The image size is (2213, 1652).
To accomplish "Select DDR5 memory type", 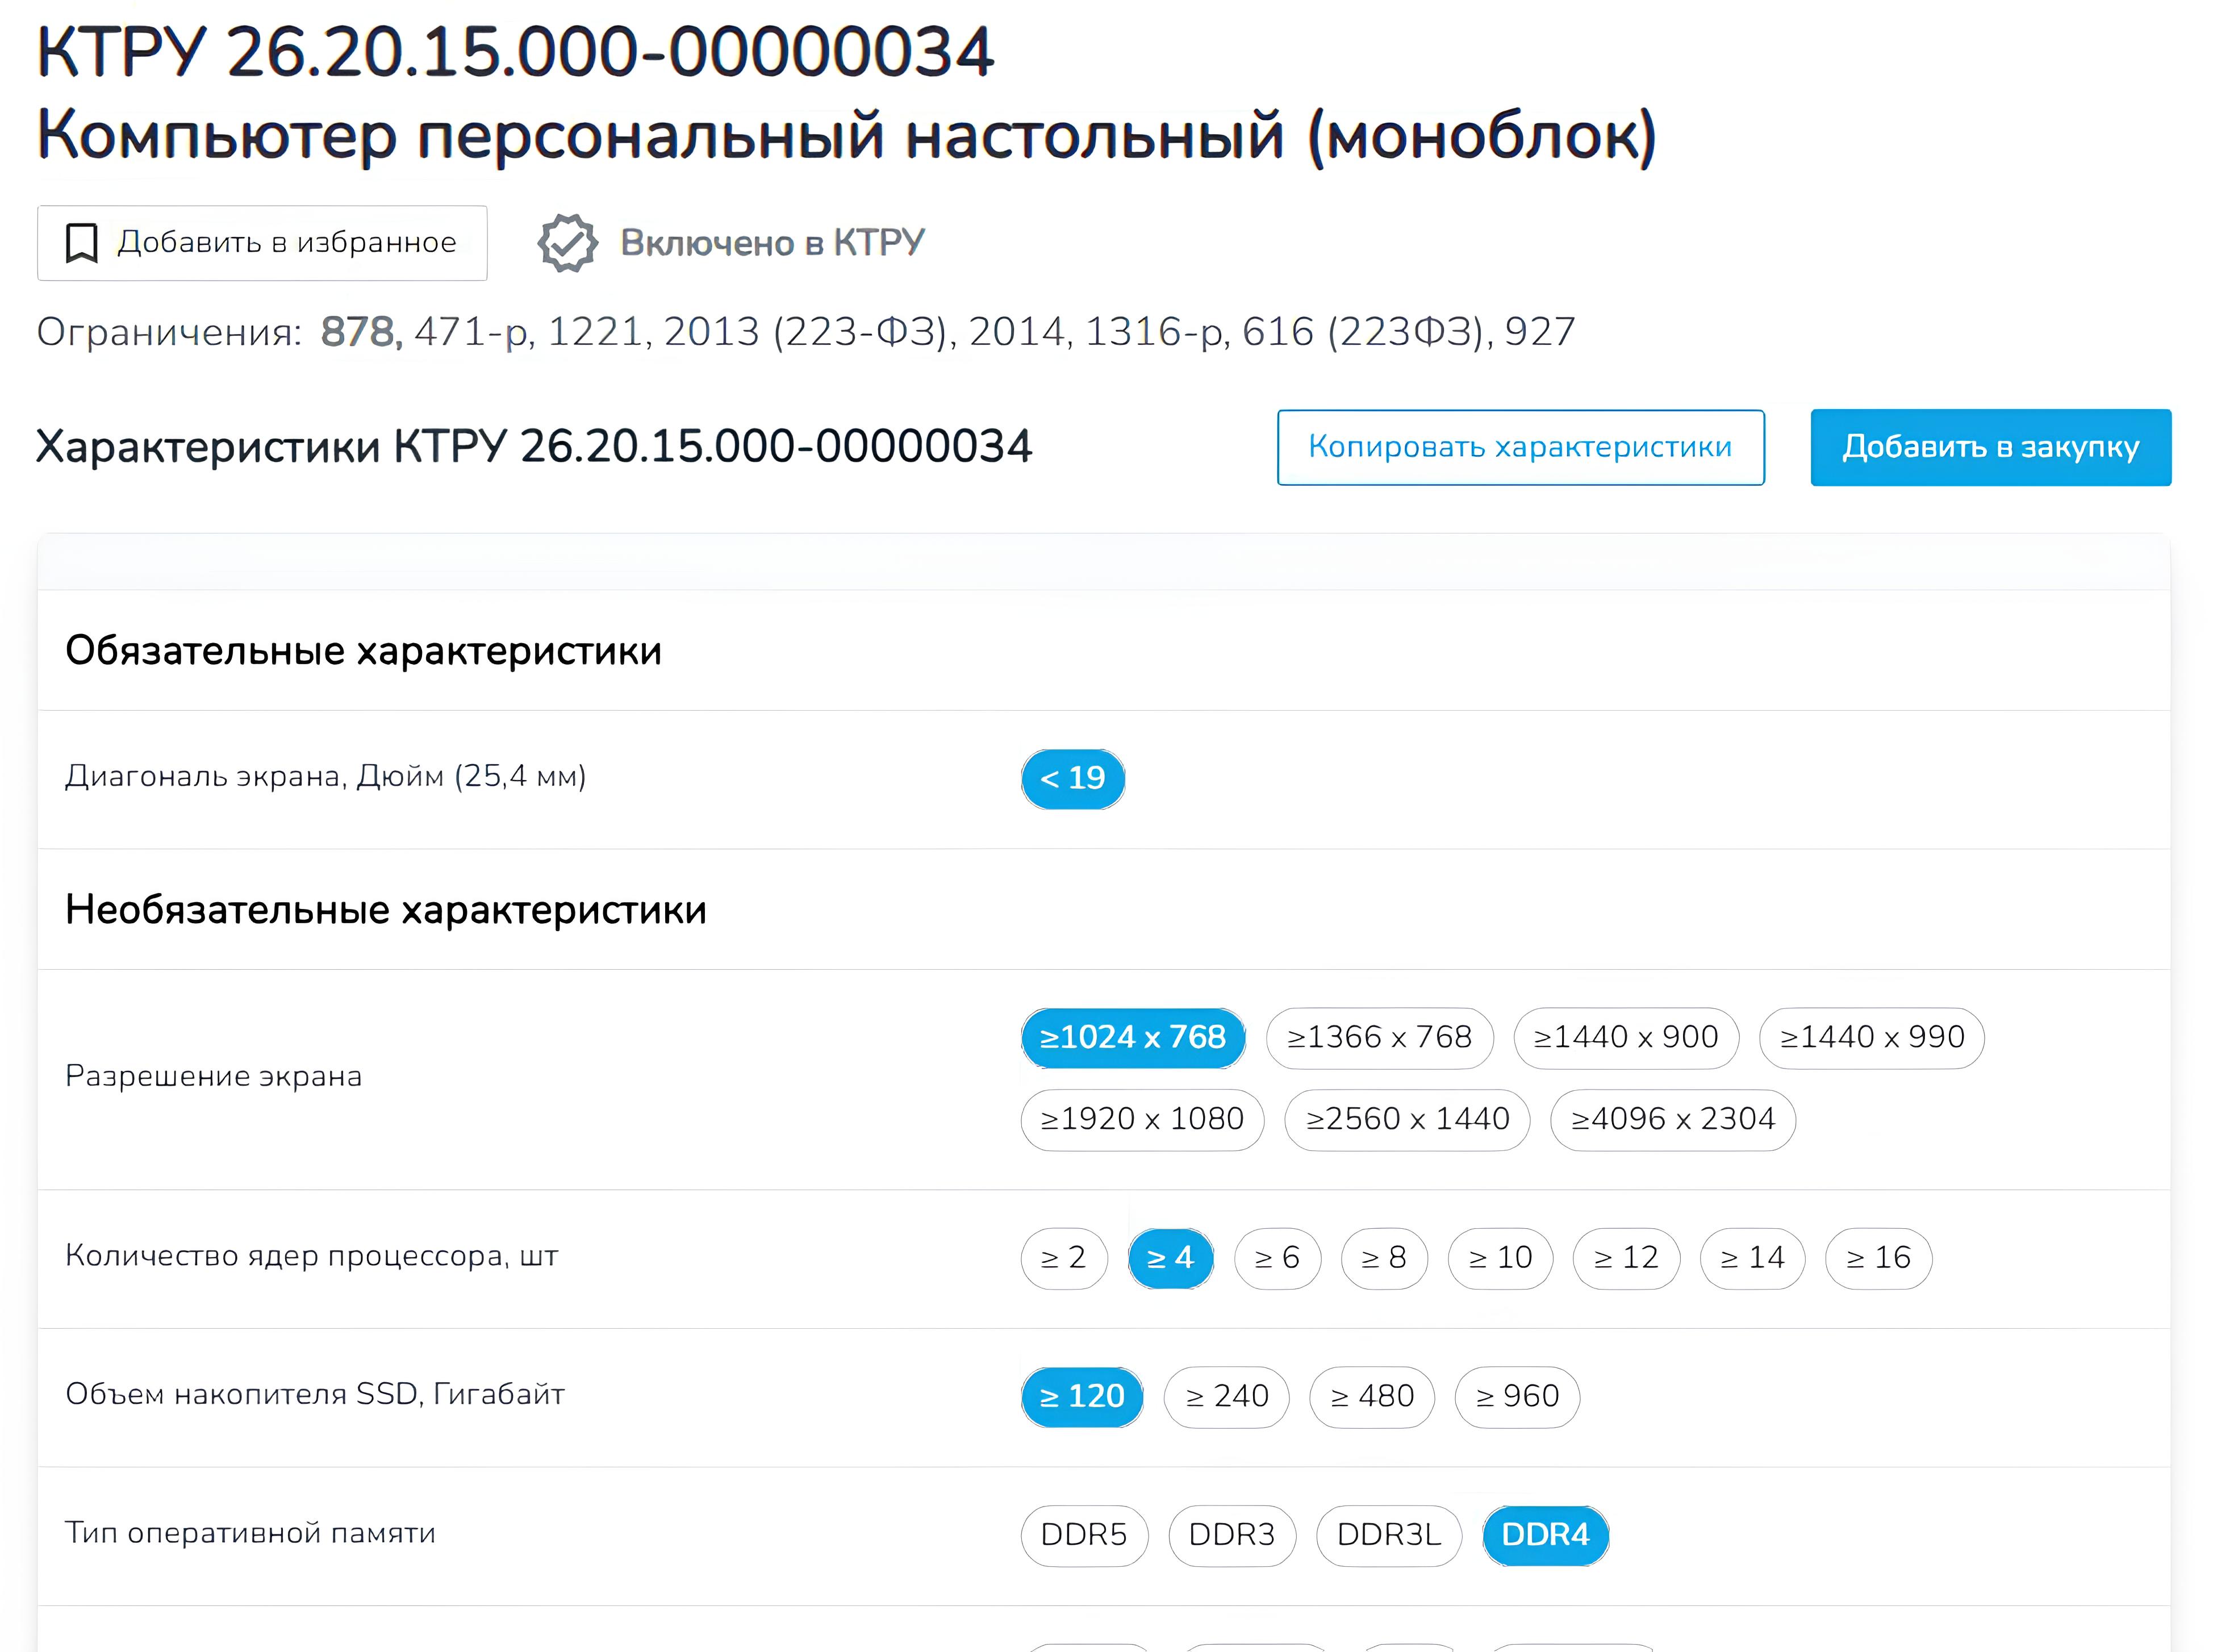I will [1084, 1535].
